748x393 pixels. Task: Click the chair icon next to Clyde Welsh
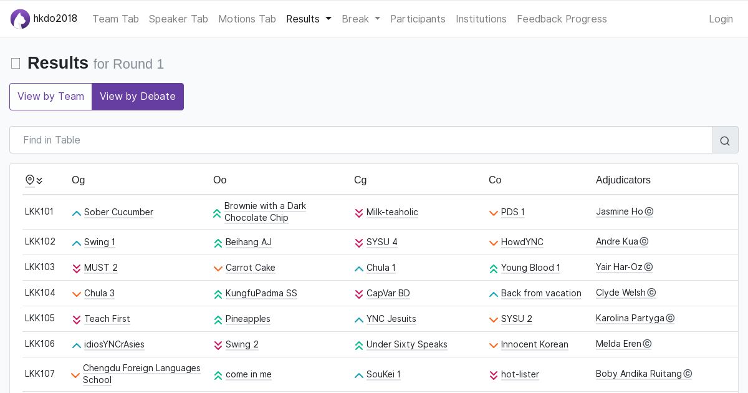(x=651, y=293)
